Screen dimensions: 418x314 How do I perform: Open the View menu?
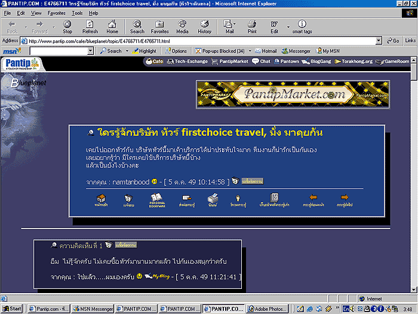(x=36, y=13)
